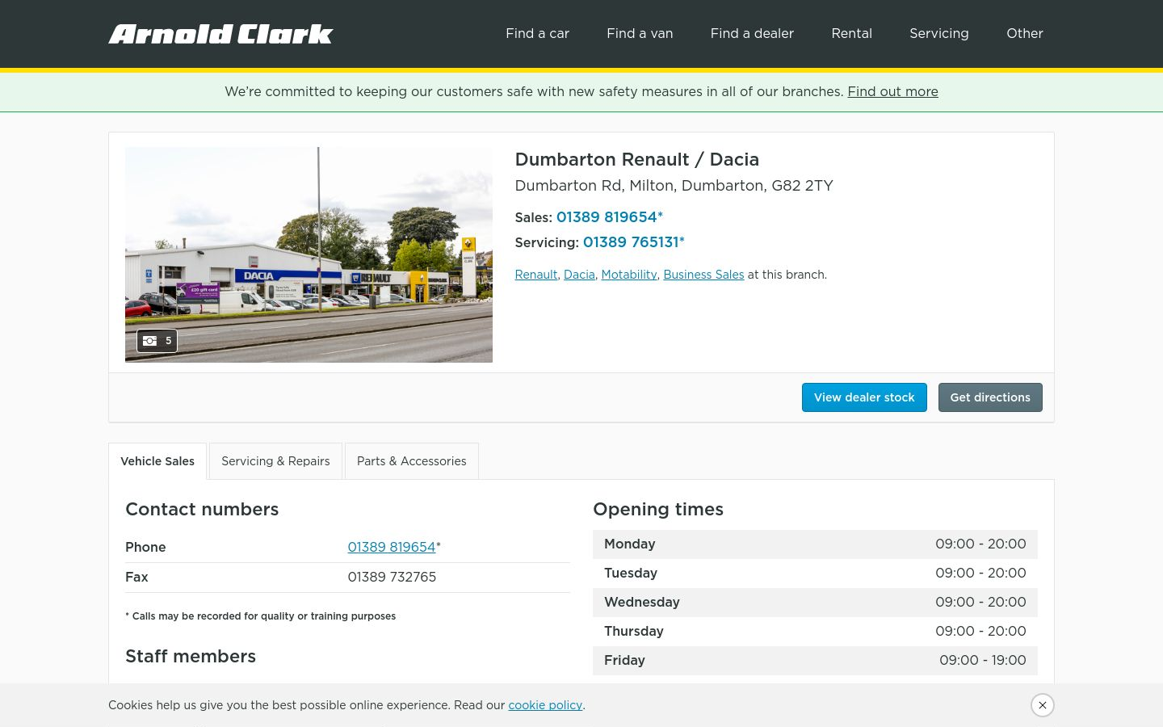
Task: Open the dealership photo
Action: [x=309, y=254]
